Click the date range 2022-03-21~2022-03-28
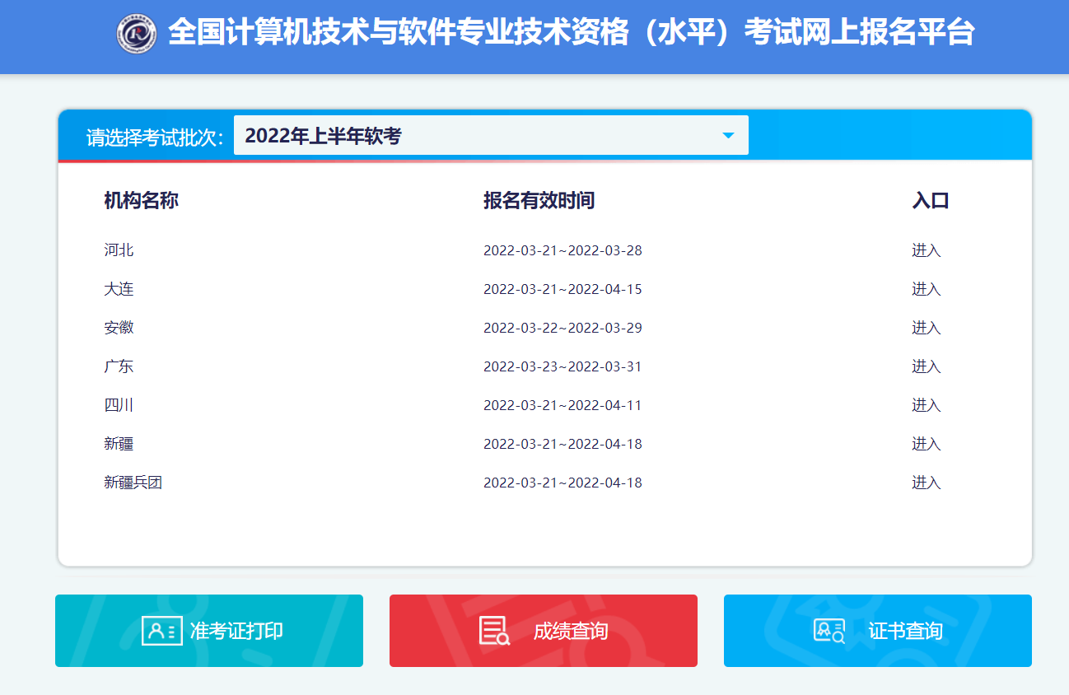Image resolution: width=1069 pixels, height=695 pixels. pyautogui.click(x=563, y=250)
